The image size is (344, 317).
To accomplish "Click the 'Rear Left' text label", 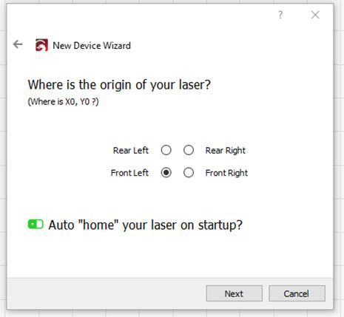I will pos(131,150).
